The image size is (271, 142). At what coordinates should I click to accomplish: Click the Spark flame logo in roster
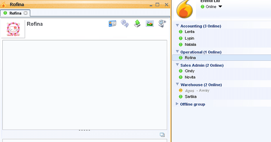(185, 9)
